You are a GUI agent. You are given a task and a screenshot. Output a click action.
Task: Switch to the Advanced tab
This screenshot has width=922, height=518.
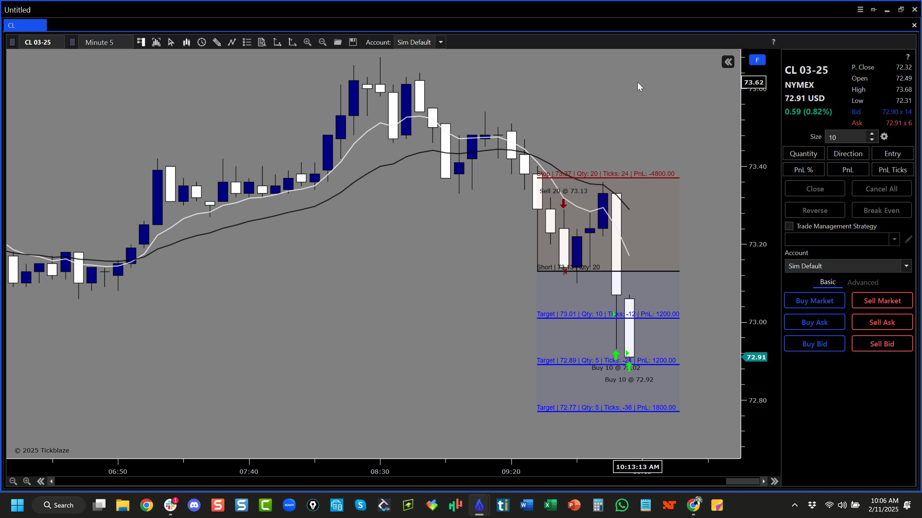(863, 282)
